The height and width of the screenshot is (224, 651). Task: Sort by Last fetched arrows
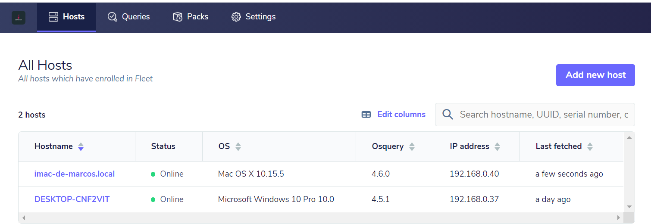[x=590, y=147]
